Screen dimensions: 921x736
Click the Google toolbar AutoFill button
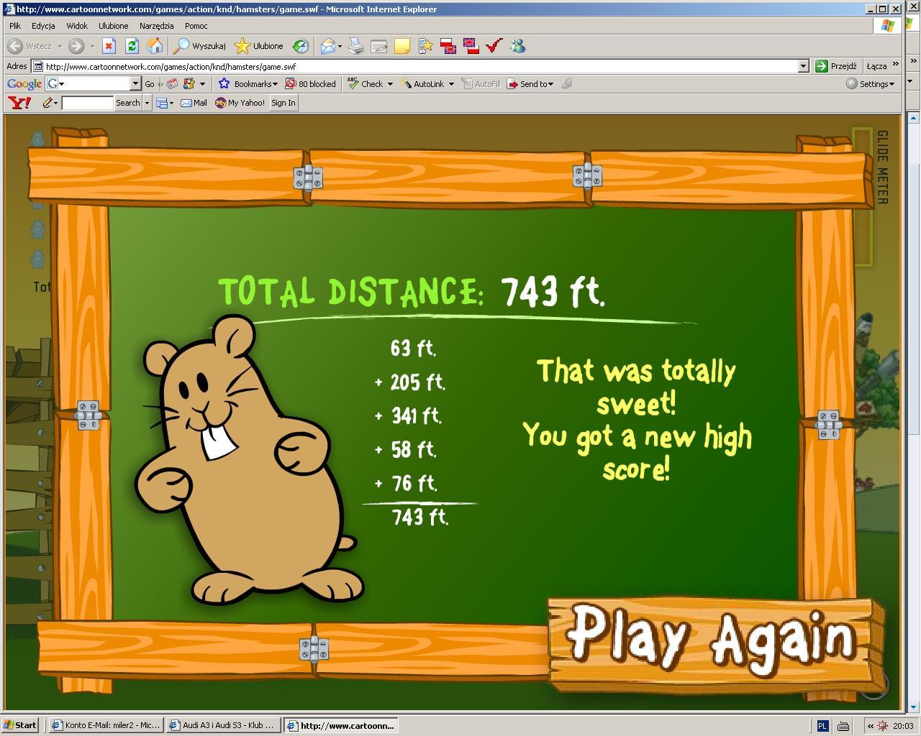point(481,84)
